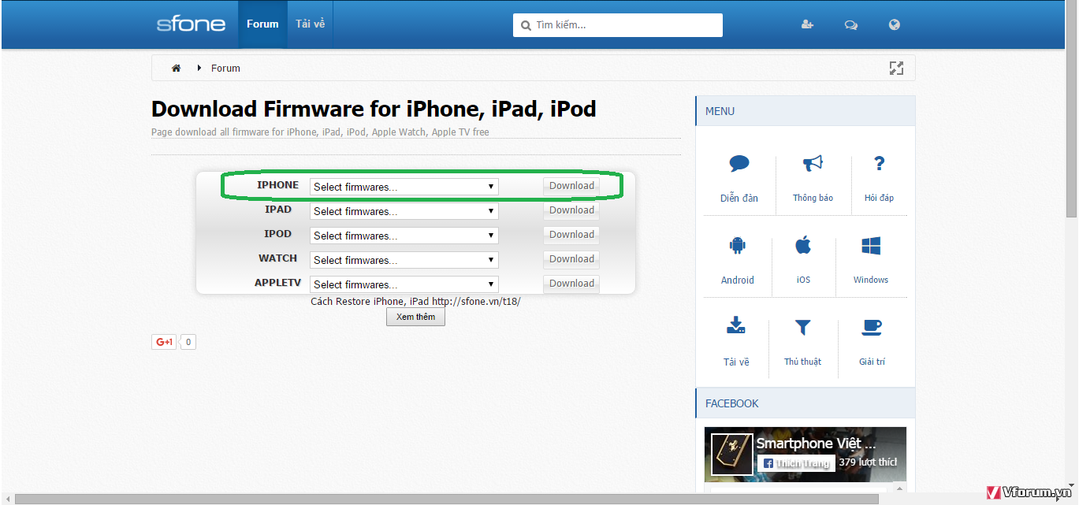The image size is (1079, 505).
Task: Open the conversations chat icon
Action: (851, 24)
